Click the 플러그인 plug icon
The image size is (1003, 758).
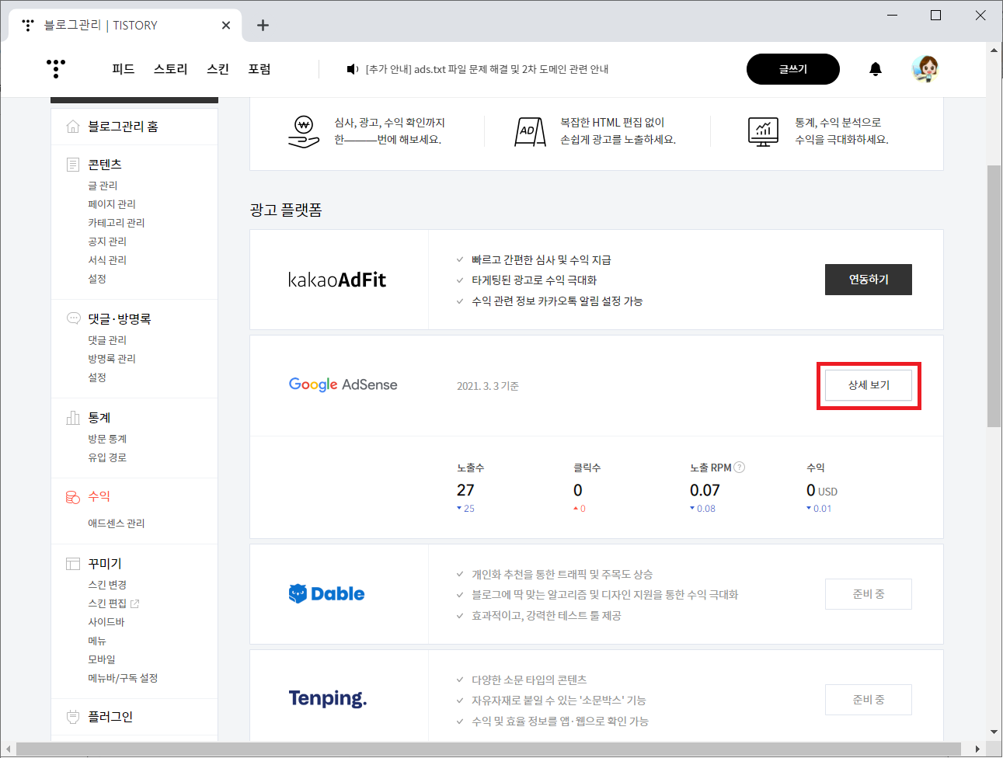(73, 717)
